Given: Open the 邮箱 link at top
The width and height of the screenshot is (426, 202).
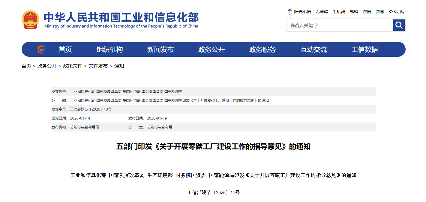Looking at the screenshot, I should pos(354,12).
